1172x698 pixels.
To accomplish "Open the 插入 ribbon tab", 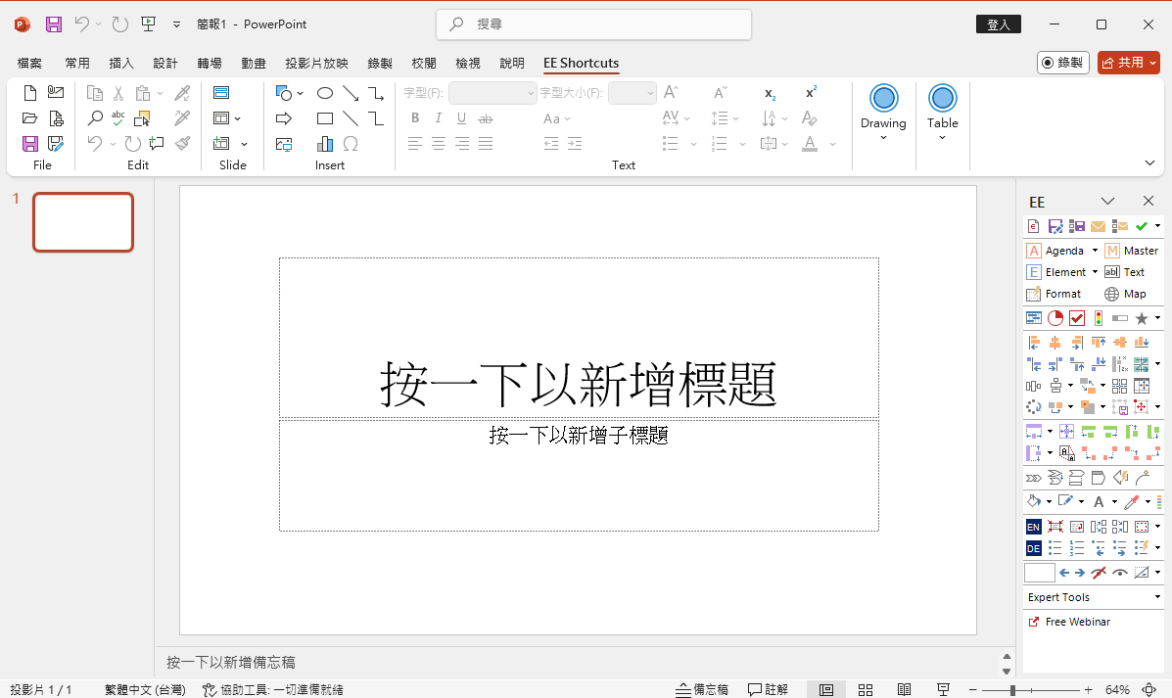I will pyautogui.click(x=121, y=63).
